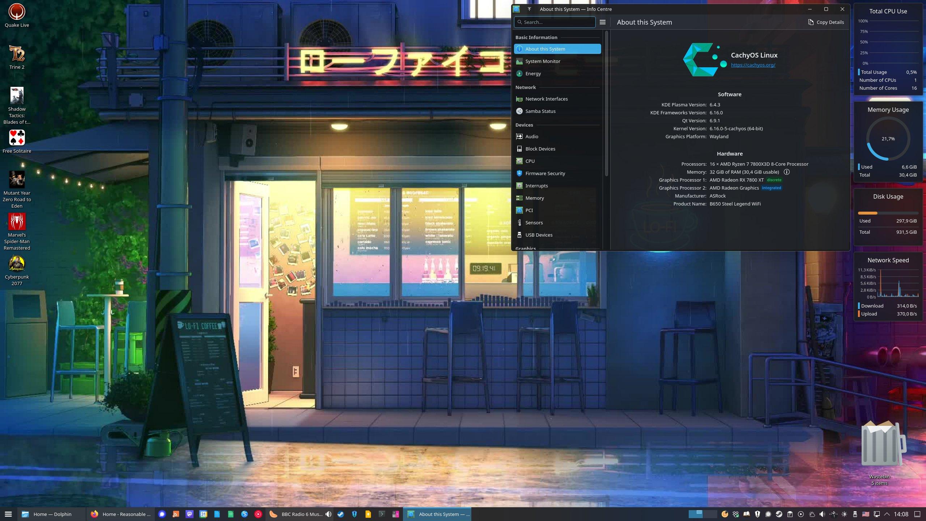
Task: Open the Steam system tray icon
Action: click(779, 514)
